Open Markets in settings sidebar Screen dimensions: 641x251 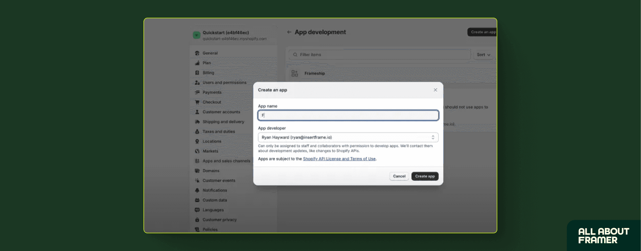coord(210,151)
